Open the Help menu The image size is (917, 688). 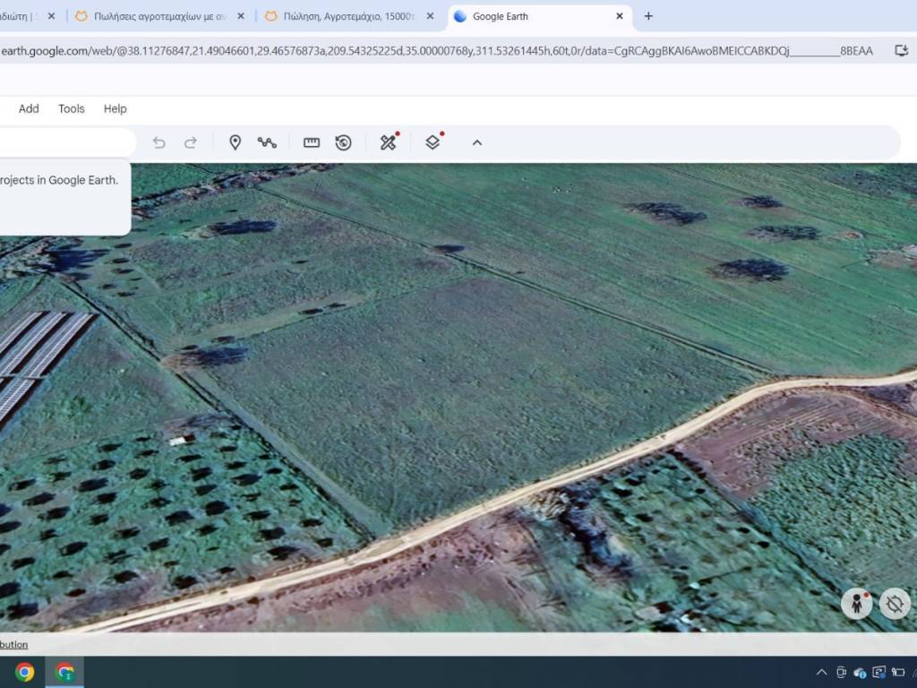click(115, 108)
